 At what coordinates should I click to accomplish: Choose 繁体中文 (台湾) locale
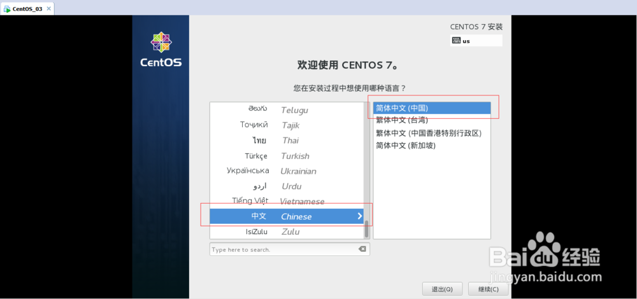432,120
